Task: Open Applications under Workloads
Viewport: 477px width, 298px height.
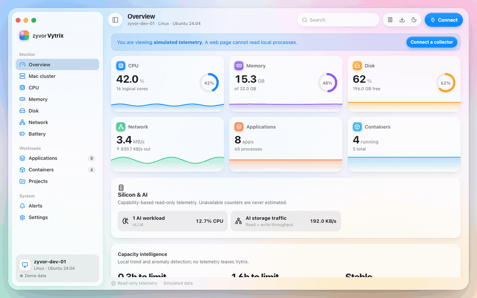Action: pos(57,158)
